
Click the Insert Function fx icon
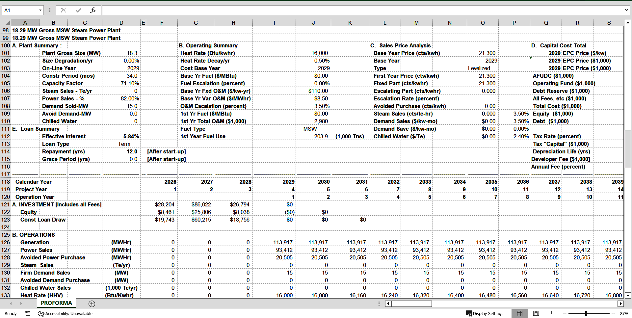[93, 10]
